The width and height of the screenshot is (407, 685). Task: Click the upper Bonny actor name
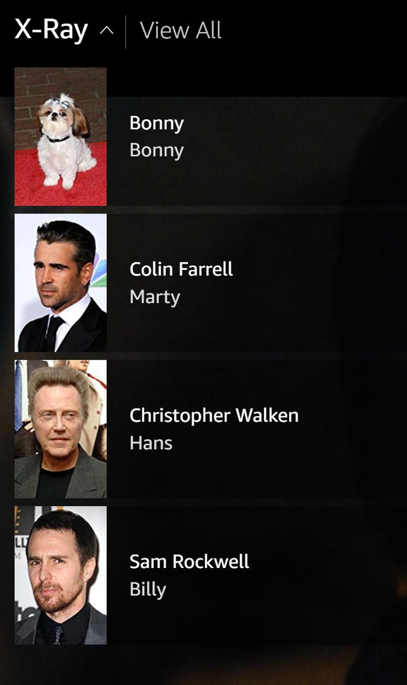157,123
